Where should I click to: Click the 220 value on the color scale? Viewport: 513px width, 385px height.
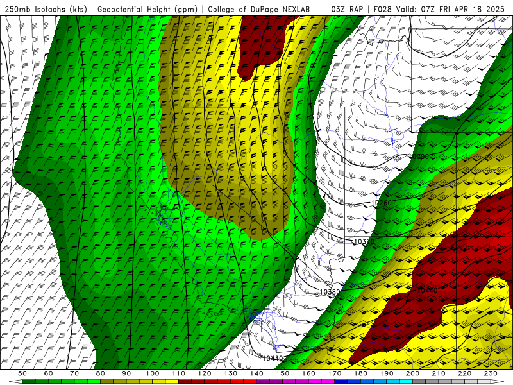[466, 373]
